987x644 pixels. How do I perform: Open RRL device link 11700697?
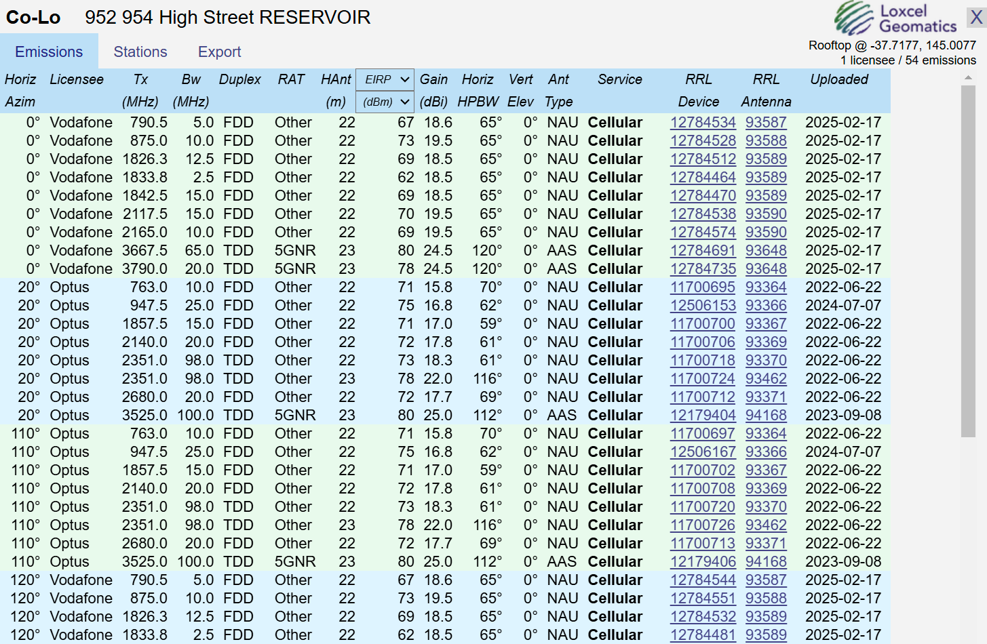coord(703,433)
